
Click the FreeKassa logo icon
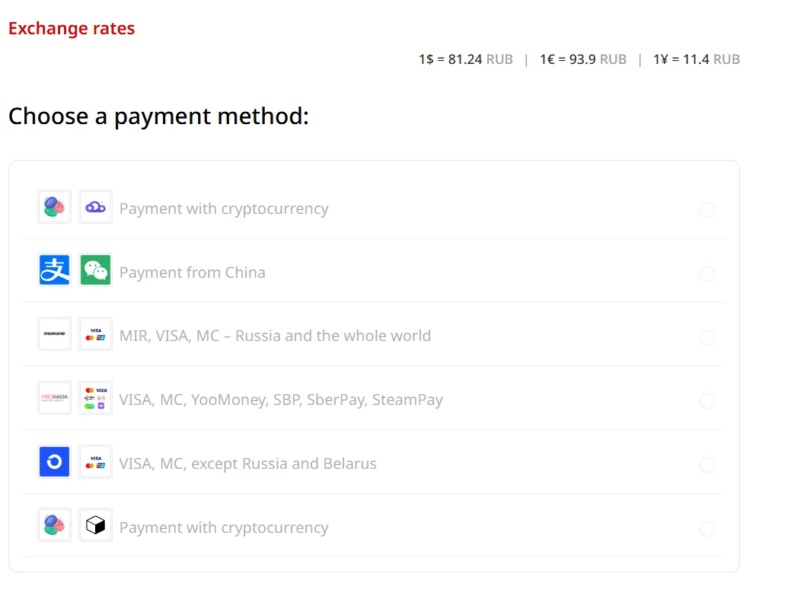(x=55, y=398)
